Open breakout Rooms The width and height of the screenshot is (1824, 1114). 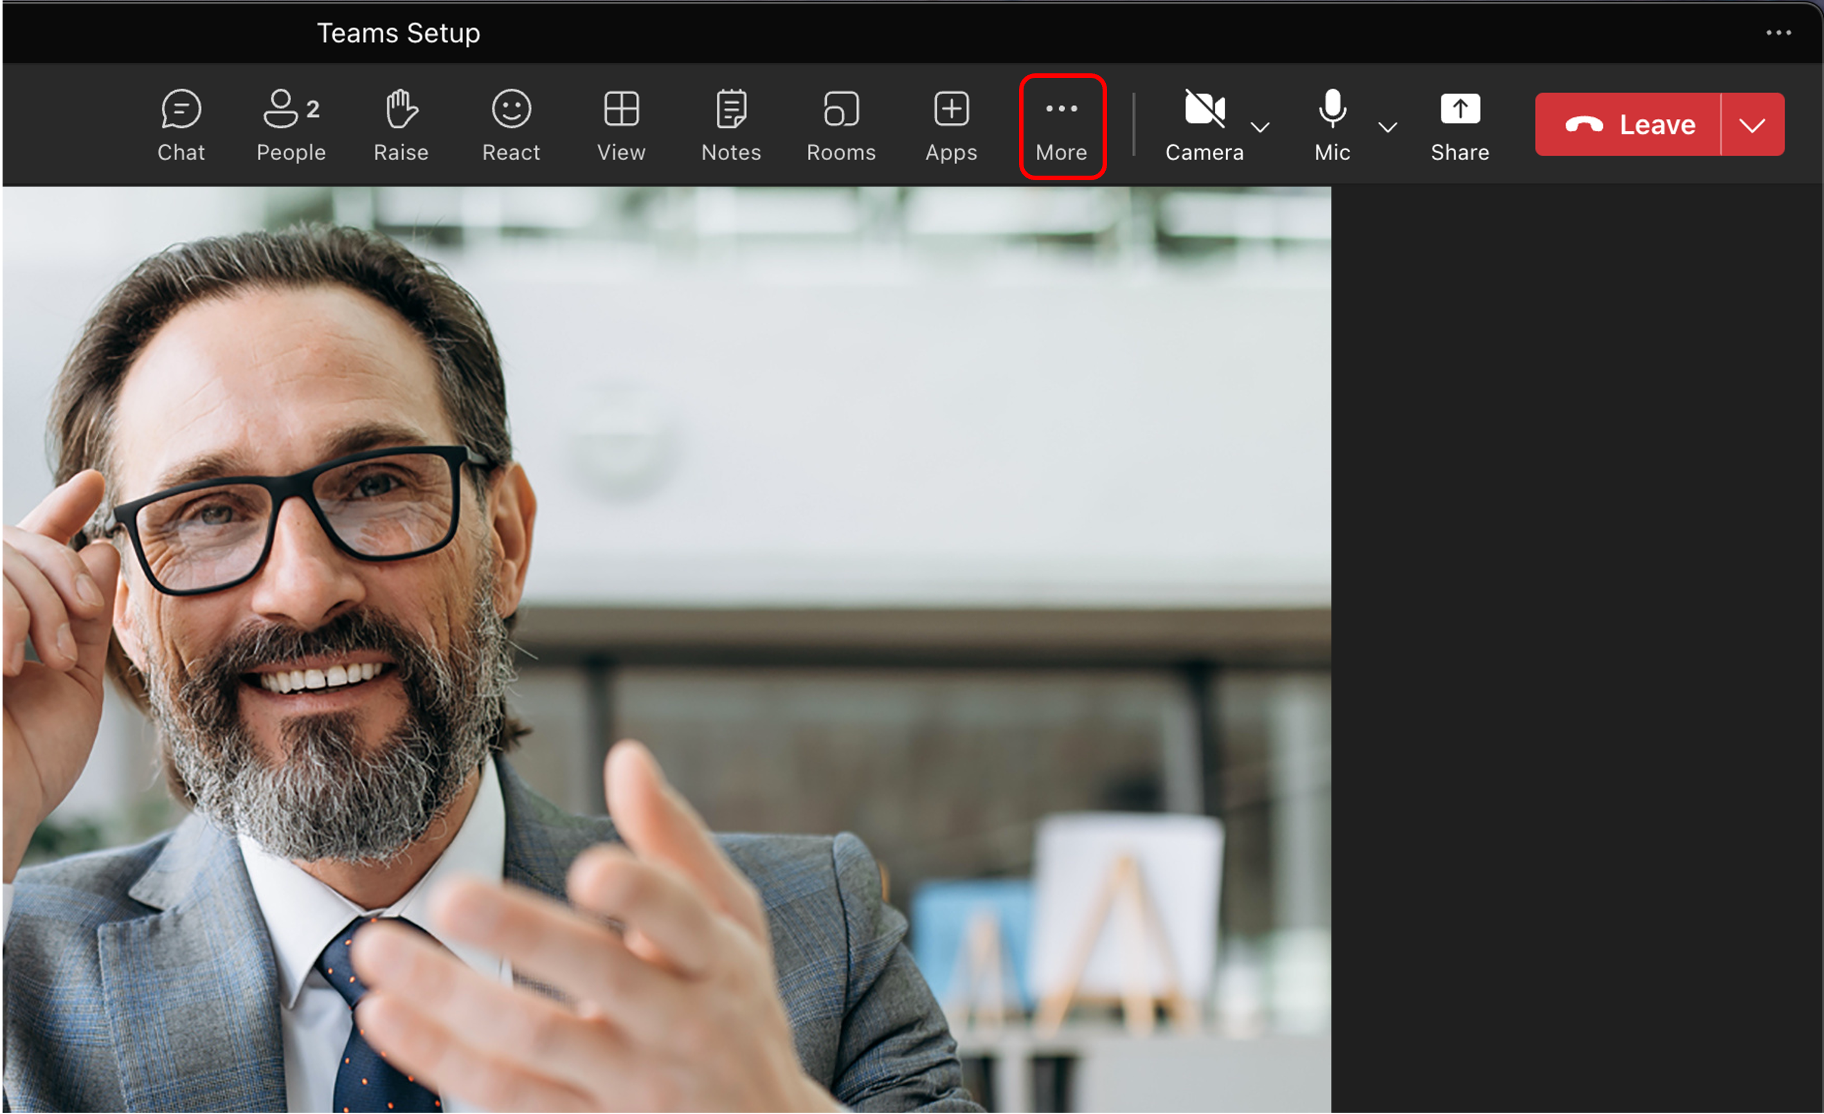point(841,125)
